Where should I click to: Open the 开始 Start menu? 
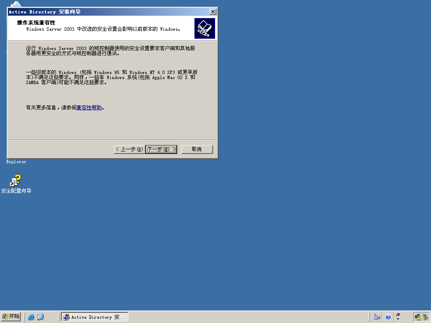11,317
